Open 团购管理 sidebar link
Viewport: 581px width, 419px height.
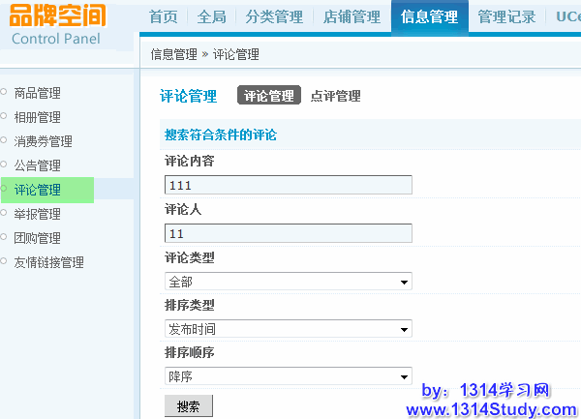pos(37,238)
